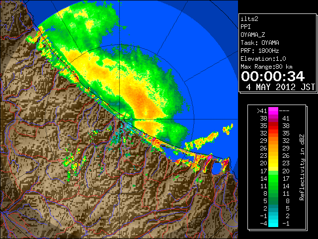Click the 4 MAY 2012 JST date

(280, 87)
